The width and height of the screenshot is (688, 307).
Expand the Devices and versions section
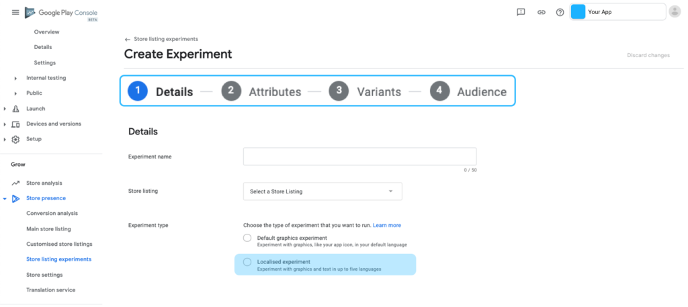coord(5,124)
